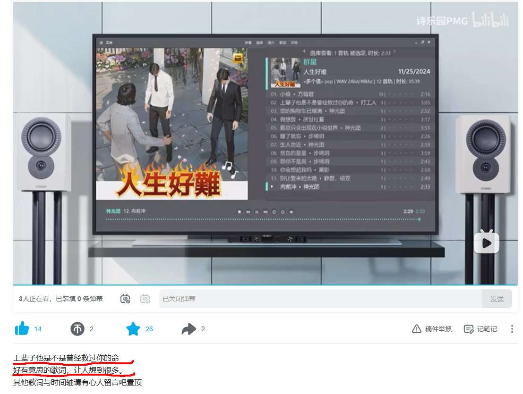Select track 10 with duration 2:50

[350, 170]
